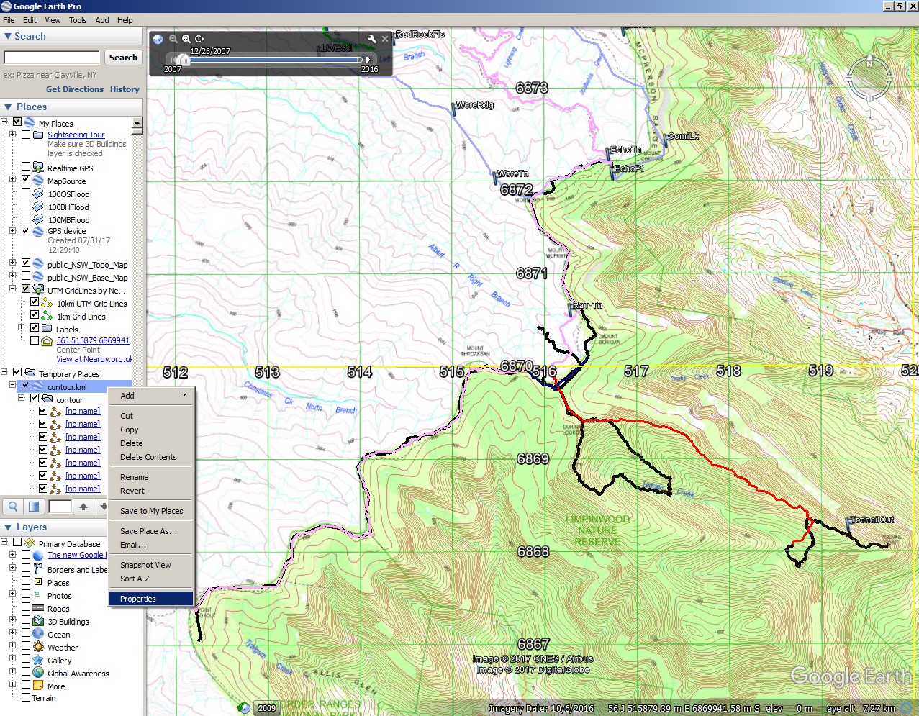Collapse the UTM GridLines node
This screenshot has height=716, width=919.
12,289
